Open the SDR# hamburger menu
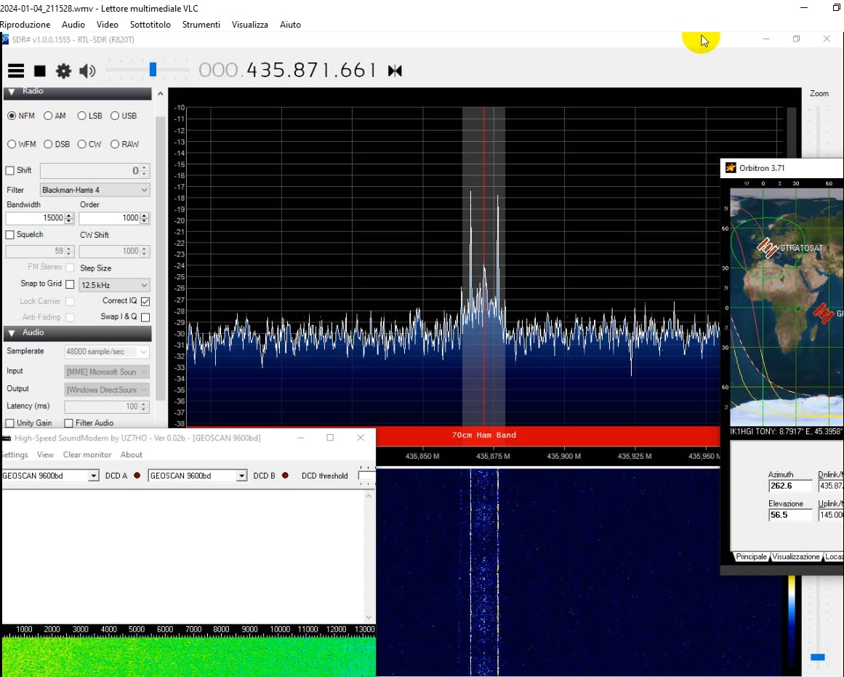 tap(16, 71)
